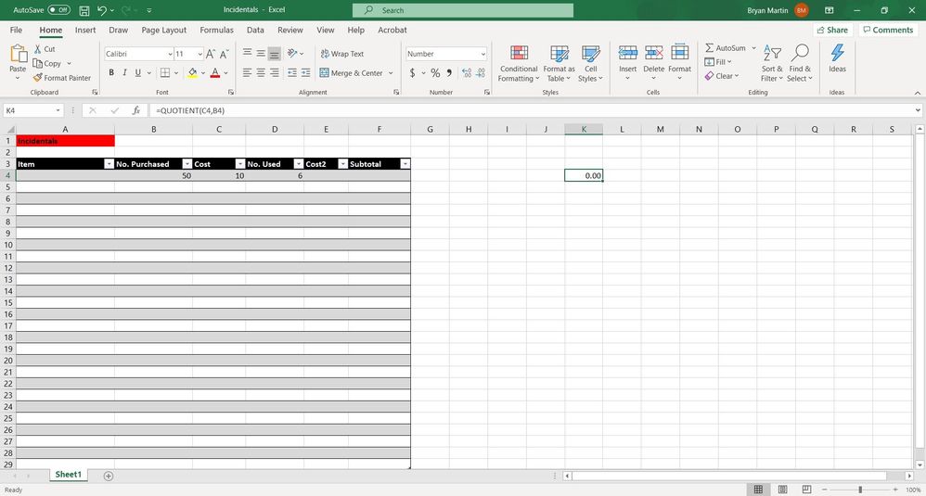The height and width of the screenshot is (496, 926).
Task: Toggle the AutoSave switch
Action: 59,10
